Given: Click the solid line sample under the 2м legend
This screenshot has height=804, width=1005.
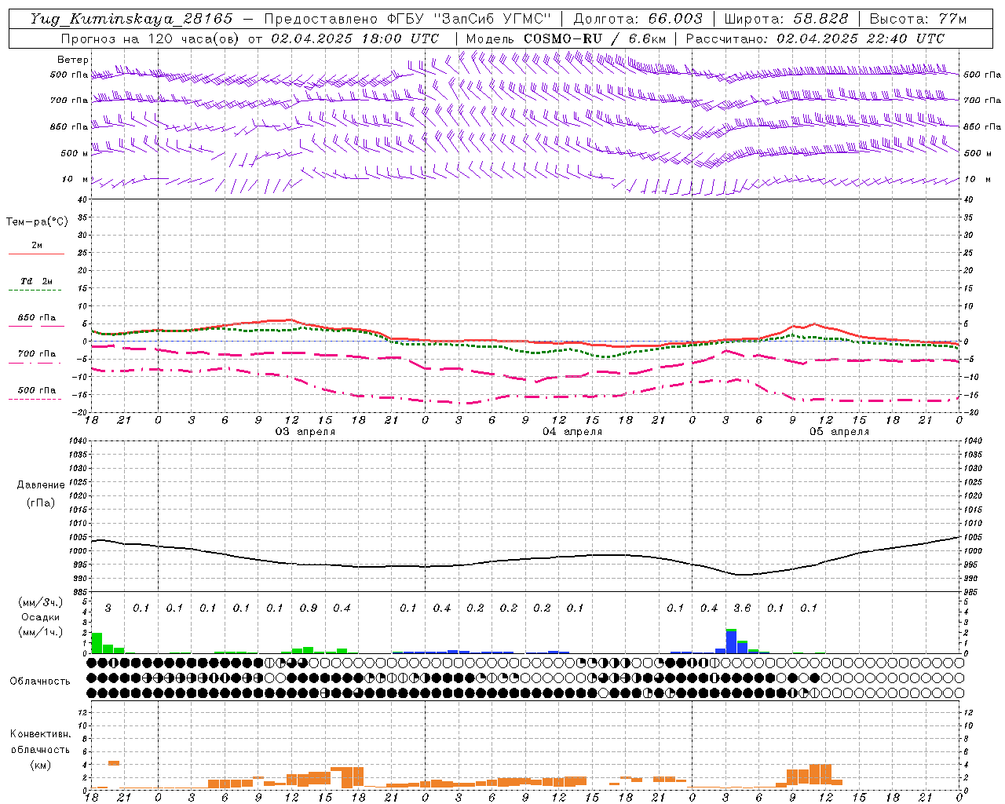Looking at the screenshot, I should 36,254.
